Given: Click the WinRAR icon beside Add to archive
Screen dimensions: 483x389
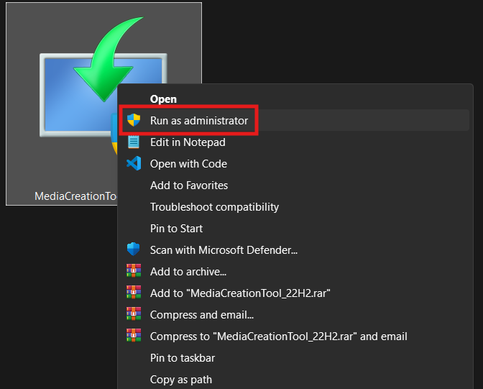Looking at the screenshot, I should (x=134, y=270).
